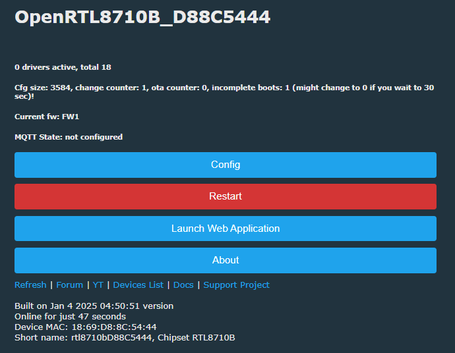455x353 pixels.
Task: Open the Devices List link
Action: 138,285
